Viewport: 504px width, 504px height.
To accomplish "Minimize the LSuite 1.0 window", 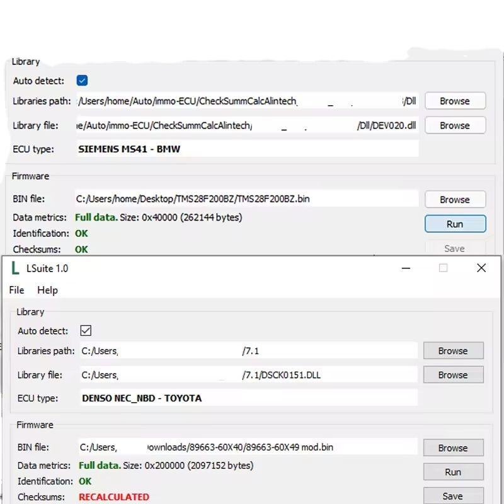I will pyautogui.click(x=406, y=268).
